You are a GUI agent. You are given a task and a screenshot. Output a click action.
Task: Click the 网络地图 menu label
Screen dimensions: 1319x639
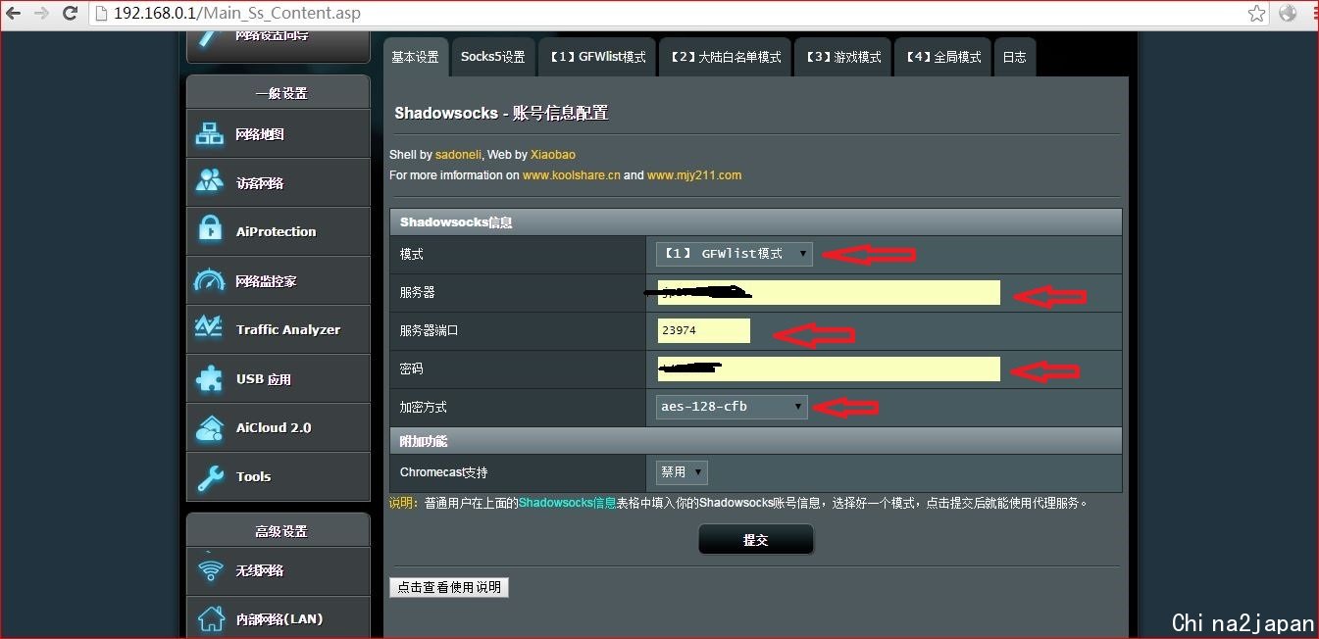(260, 134)
